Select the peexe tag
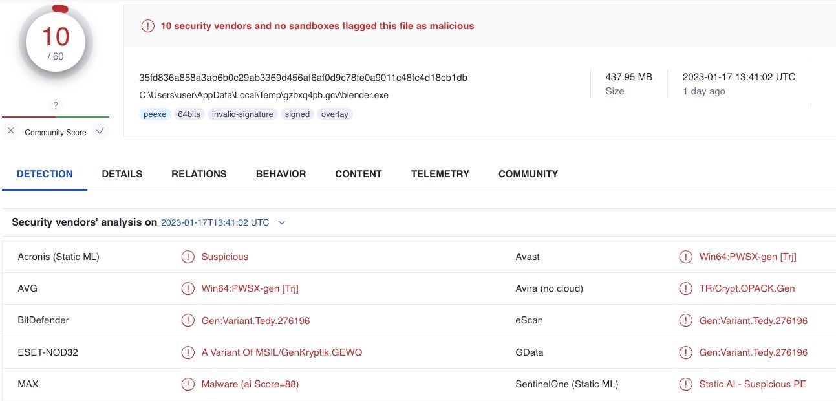836x401 pixels. 155,114
